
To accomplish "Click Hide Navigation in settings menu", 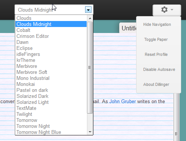I will (x=157, y=24).
